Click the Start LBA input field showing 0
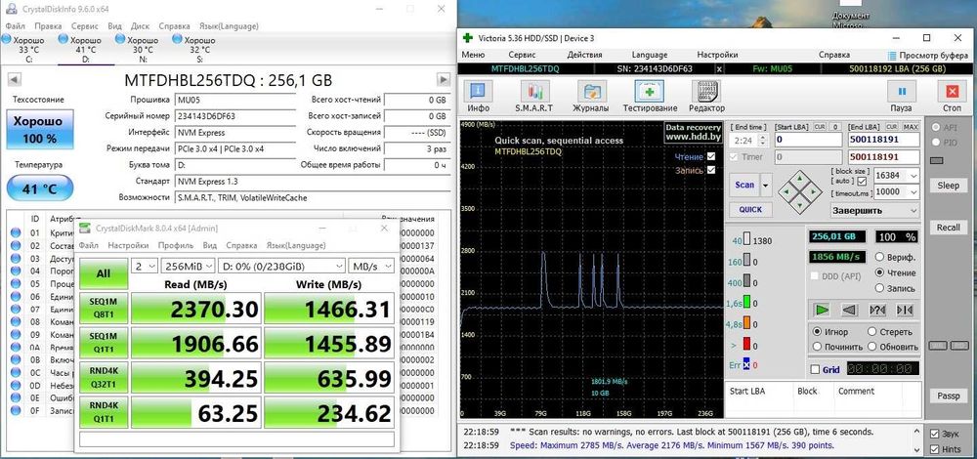Image resolution: width=977 pixels, height=459 pixels. pyautogui.click(x=808, y=141)
